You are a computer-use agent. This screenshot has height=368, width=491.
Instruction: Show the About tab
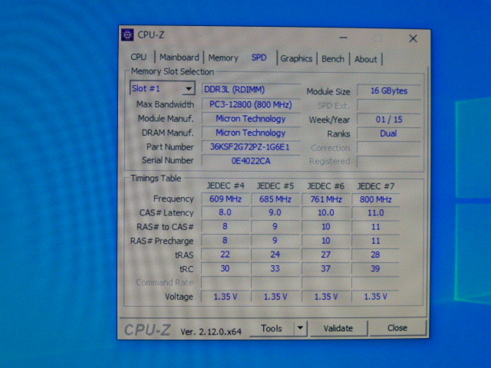tap(365, 59)
